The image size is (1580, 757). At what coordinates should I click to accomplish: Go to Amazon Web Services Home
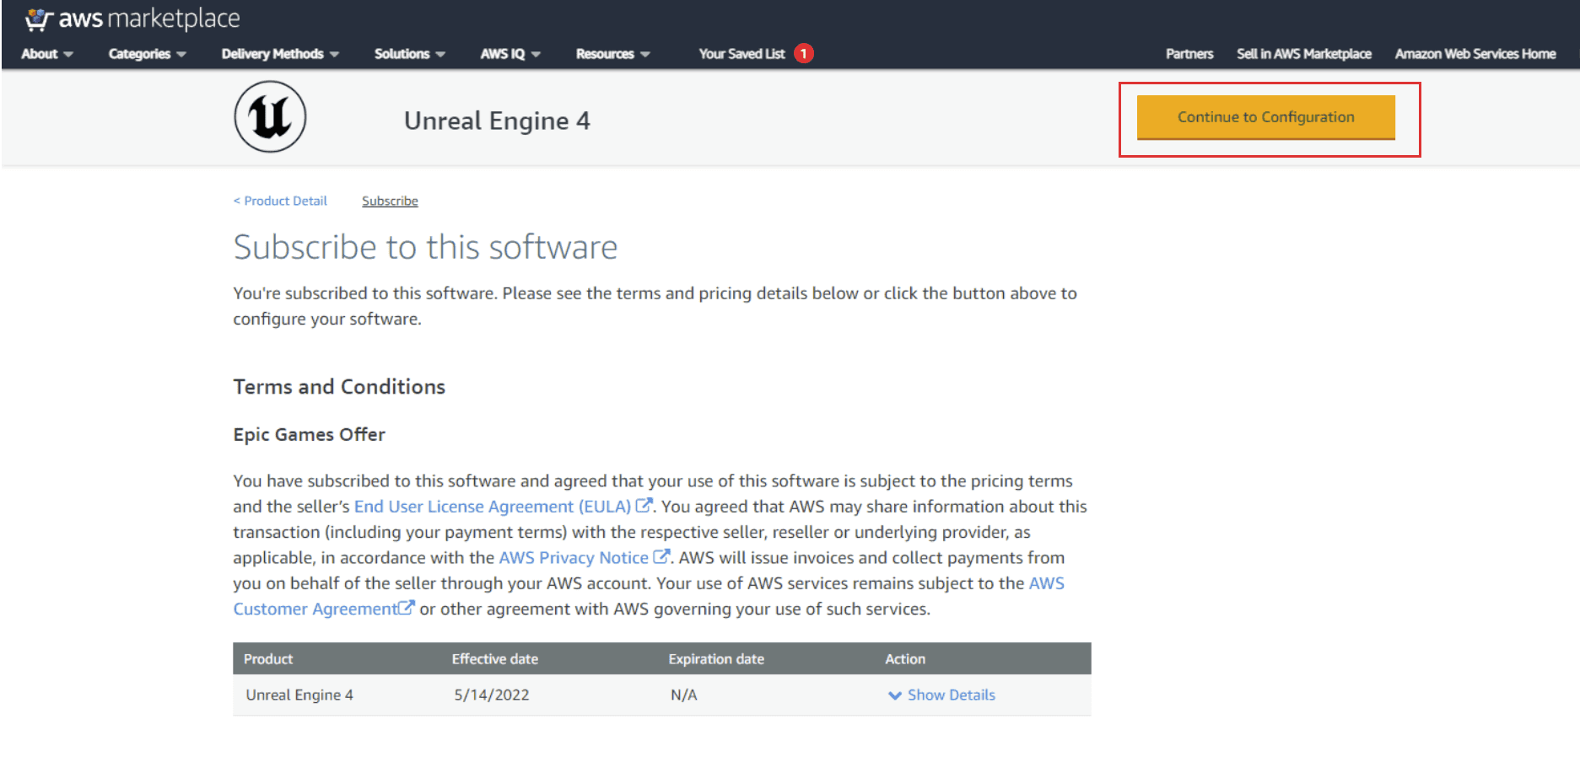1475,54
